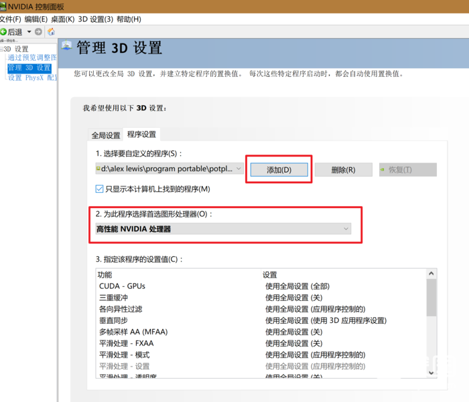Select the 多帧采样 AA (MFAA) row

[x=261, y=332]
